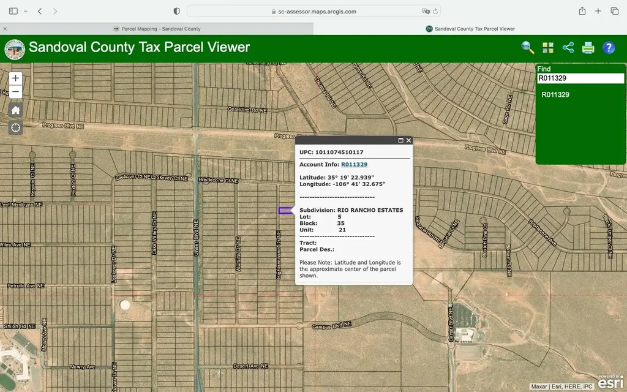This screenshot has height=392, width=627.
Task: Switch to Parcel Mapping - Sandoval County tab
Action: pos(157,29)
